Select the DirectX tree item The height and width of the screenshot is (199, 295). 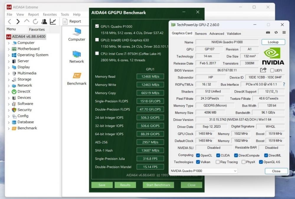point(21,92)
